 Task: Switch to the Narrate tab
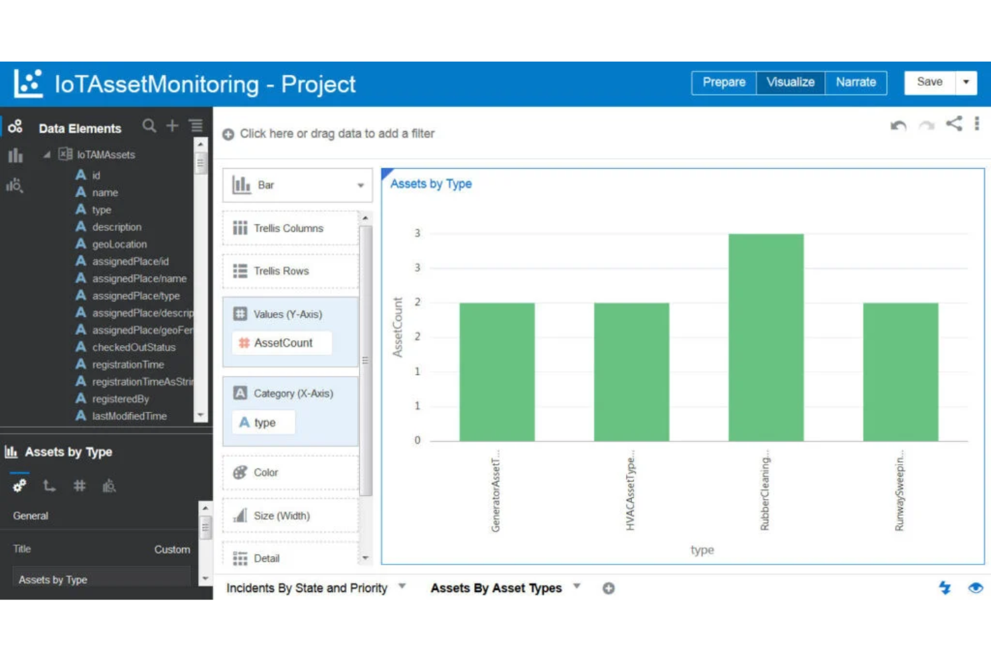point(856,82)
